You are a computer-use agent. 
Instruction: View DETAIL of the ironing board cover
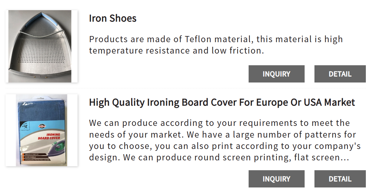[340, 179]
